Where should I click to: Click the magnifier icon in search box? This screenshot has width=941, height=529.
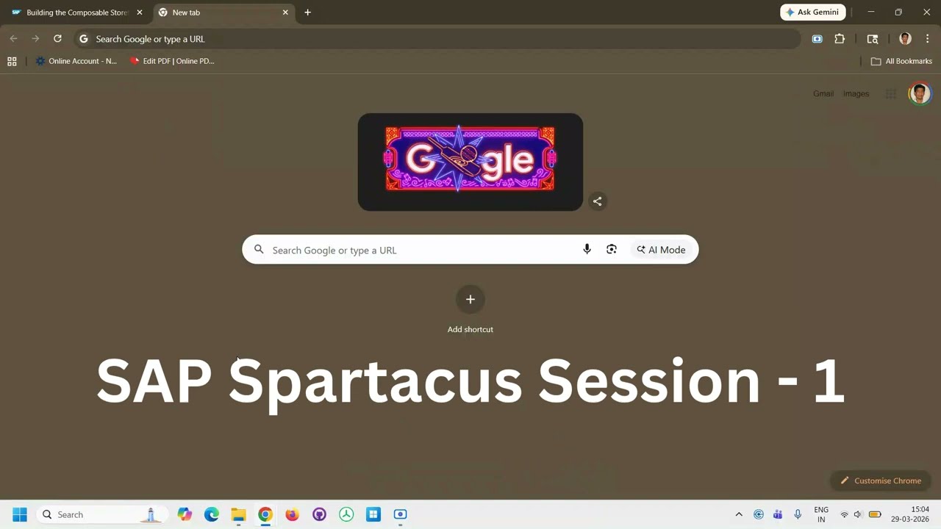point(259,250)
